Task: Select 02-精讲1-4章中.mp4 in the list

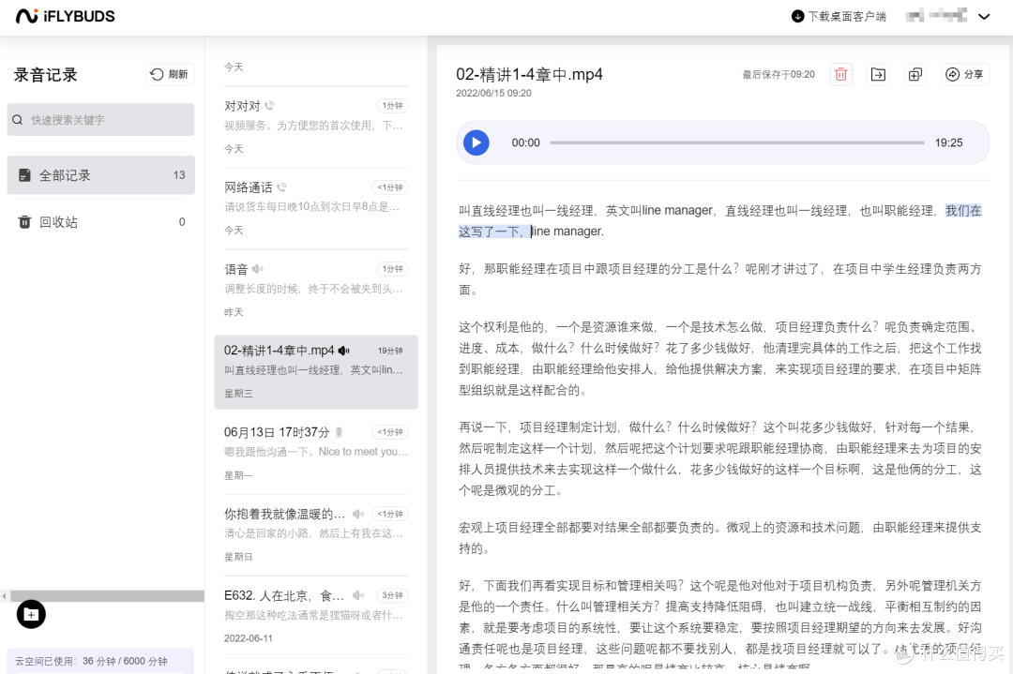Action: (316, 372)
